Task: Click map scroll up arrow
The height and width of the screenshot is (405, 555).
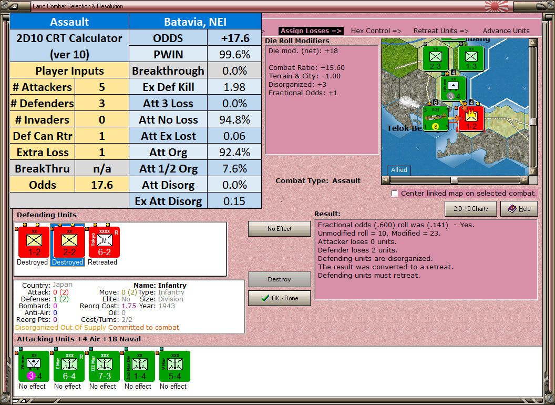Action: point(533,43)
